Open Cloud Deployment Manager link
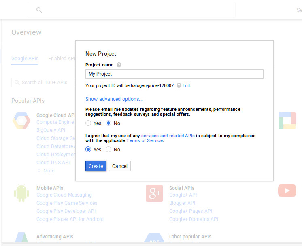 56,155
